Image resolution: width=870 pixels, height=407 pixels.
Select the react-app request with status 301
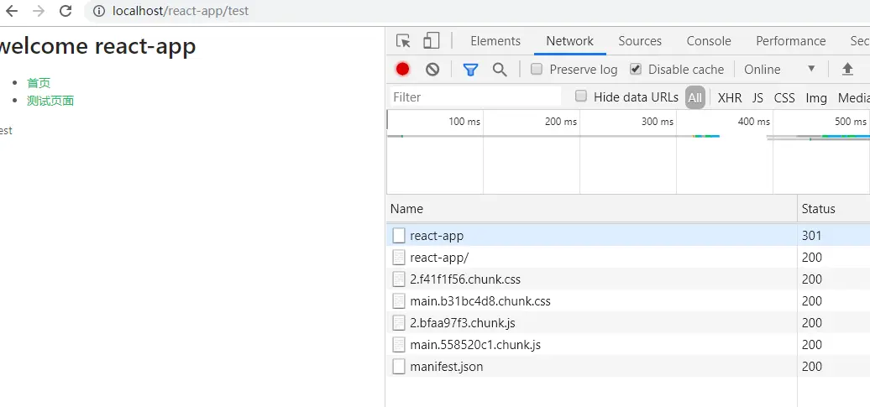point(628,236)
